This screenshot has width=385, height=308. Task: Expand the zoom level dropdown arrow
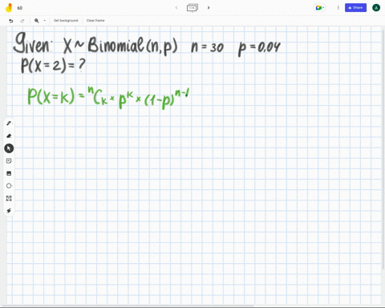(x=45, y=21)
